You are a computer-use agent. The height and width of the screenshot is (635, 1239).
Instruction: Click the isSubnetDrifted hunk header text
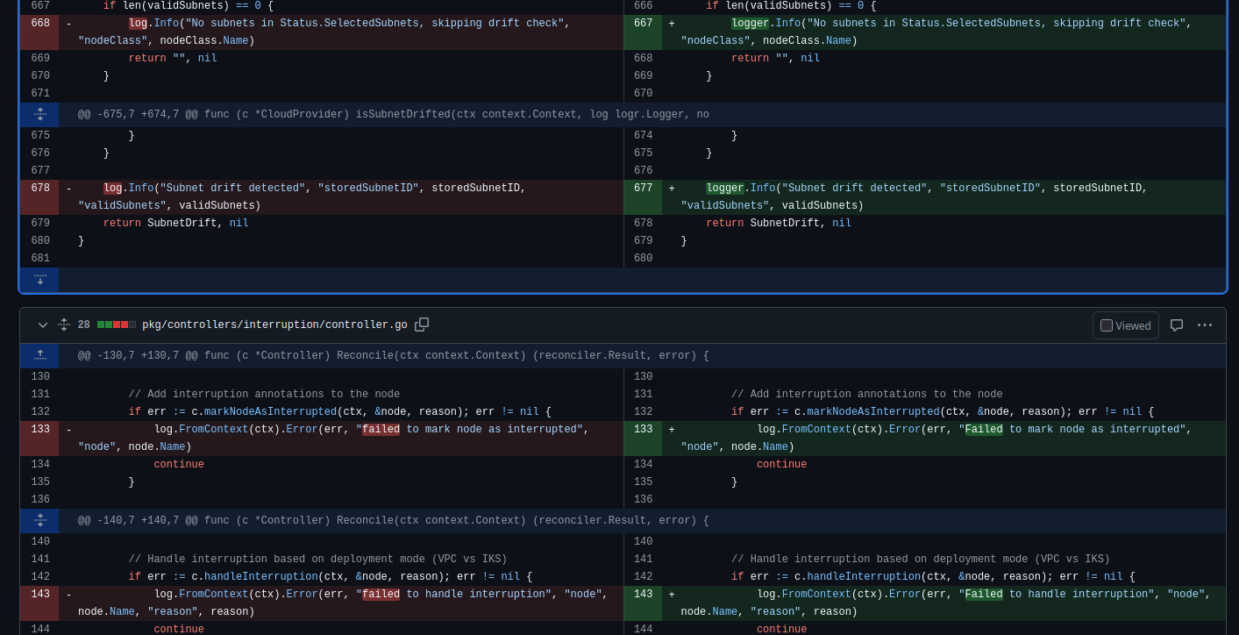coord(393,115)
